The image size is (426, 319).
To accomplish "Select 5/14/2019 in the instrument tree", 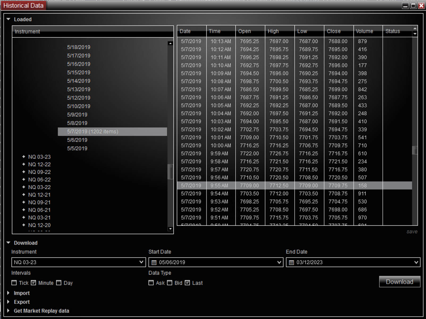I will (79, 81).
